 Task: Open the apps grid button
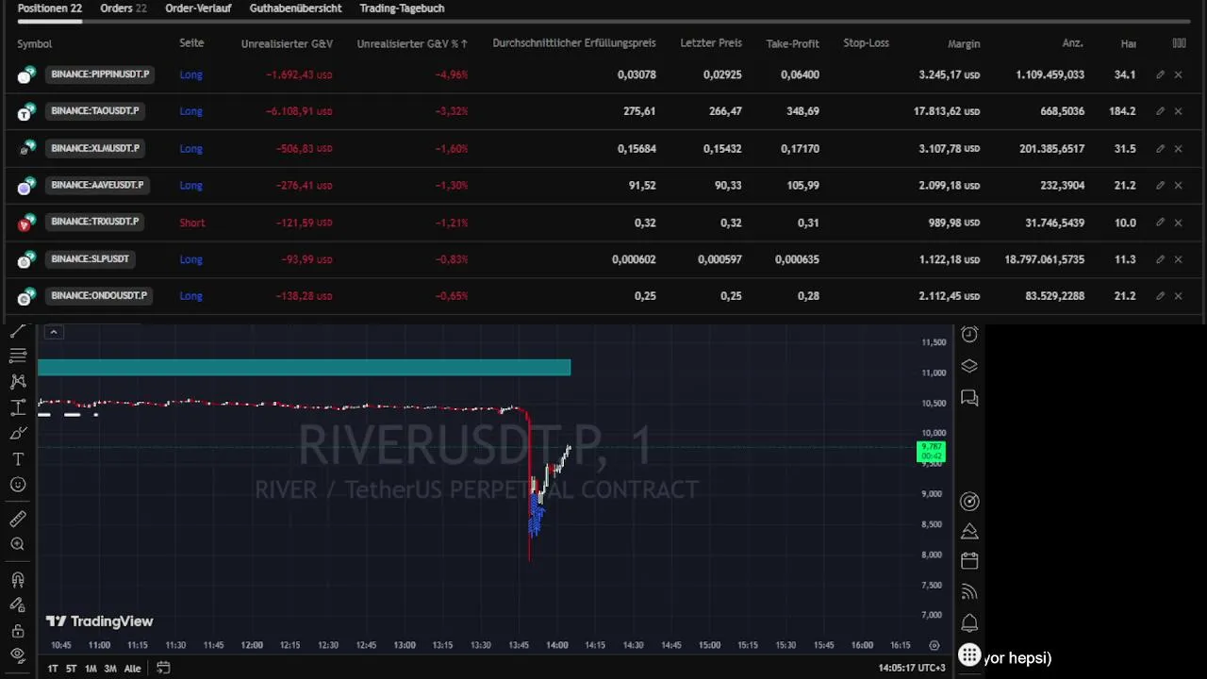(969, 655)
